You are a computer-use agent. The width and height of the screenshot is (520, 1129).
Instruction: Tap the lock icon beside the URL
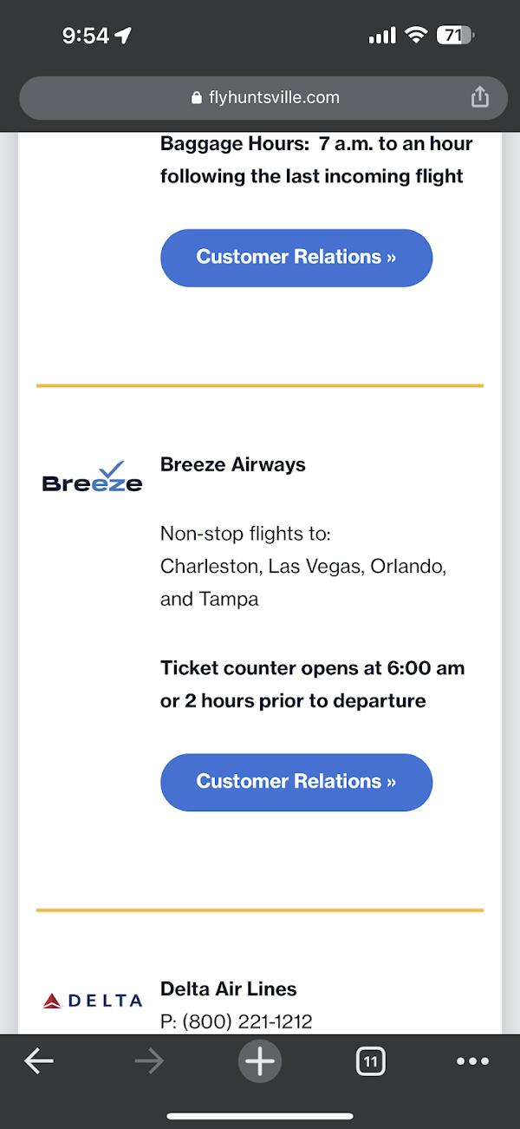[x=197, y=98]
